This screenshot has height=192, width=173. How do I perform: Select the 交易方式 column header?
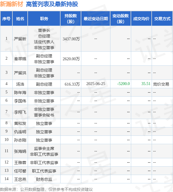click(162, 19)
